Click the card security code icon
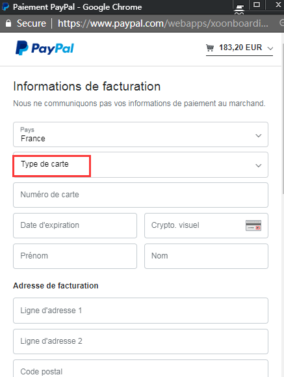 pyautogui.click(x=253, y=225)
